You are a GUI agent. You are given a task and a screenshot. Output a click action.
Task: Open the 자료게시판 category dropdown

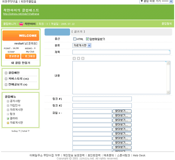tap(82, 45)
